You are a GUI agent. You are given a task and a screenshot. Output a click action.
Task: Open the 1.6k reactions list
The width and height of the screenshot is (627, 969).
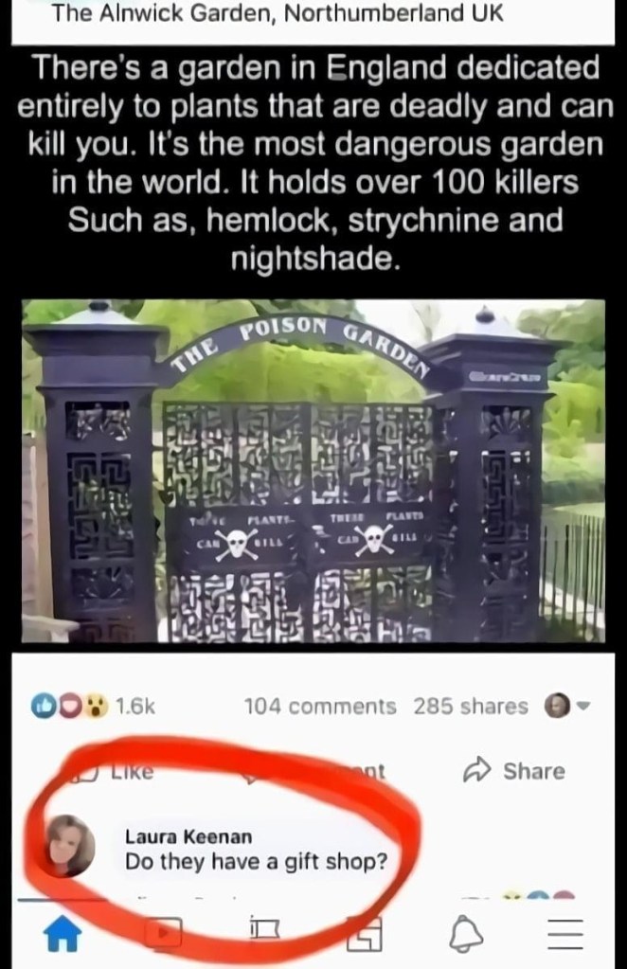tap(135, 706)
